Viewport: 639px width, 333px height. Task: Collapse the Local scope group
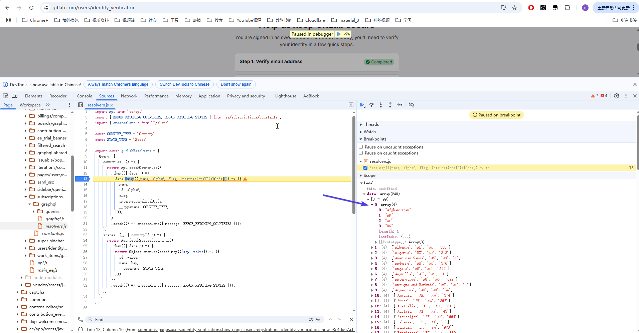pyautogui.click(x=361, y=183)
